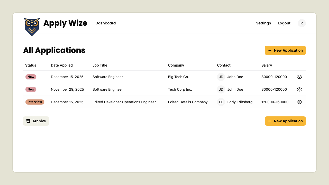Click the EE avatar for Eddy Editsberg
The width and height of the screenshot is (329, 185).
click(221, 102)
